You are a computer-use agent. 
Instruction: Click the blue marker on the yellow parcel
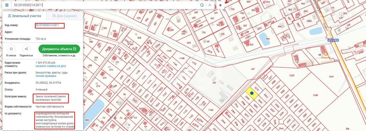(252, 93)
